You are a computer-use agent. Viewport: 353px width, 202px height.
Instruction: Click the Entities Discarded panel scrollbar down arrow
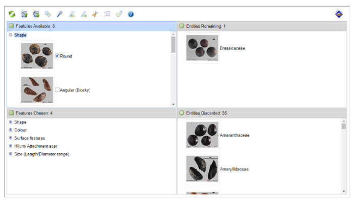click(344, 191)
